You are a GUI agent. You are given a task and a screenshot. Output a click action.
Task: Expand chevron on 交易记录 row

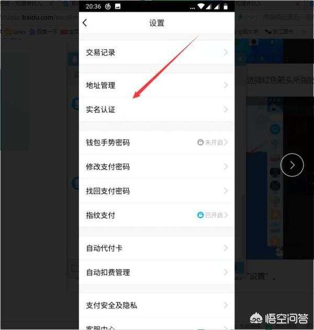pyautogui.click(x=226, y=52)
